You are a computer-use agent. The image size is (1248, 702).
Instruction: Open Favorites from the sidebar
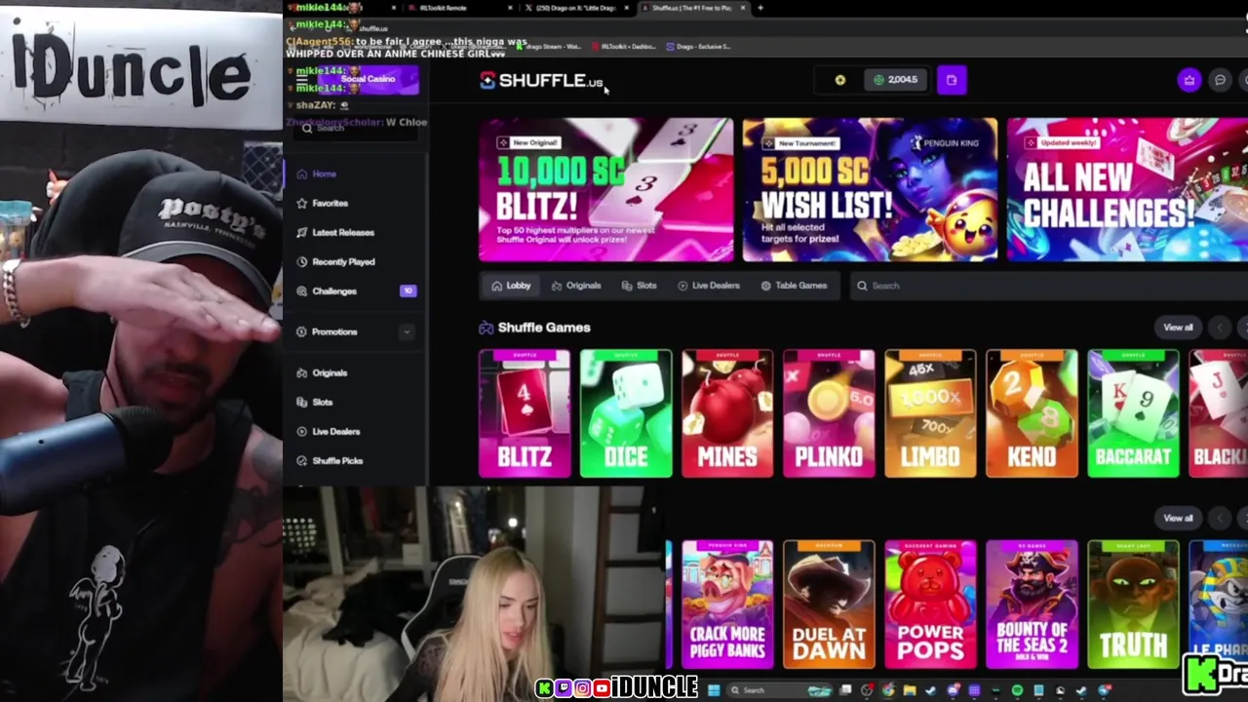click(x=323, y=203)
